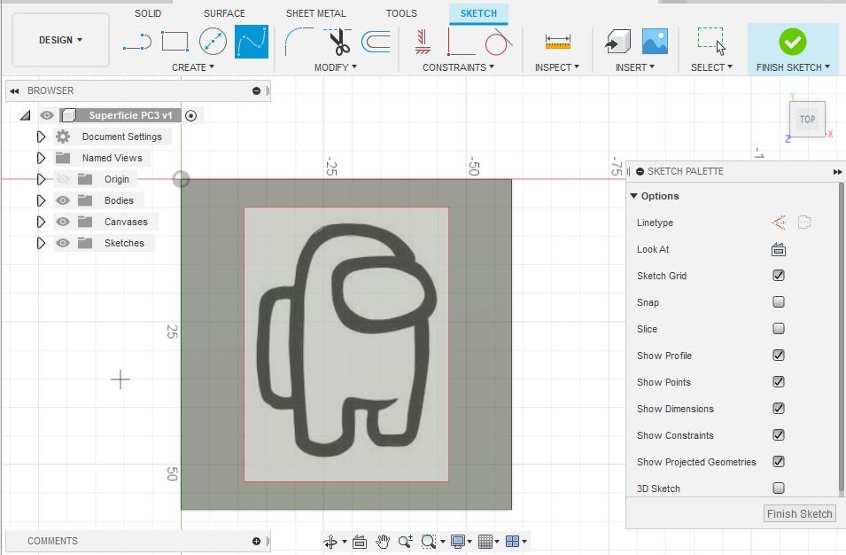The height and width of the screenshot is (555, 846).
Task: Expand the Canvases tree node
Action: click(41, 222)
